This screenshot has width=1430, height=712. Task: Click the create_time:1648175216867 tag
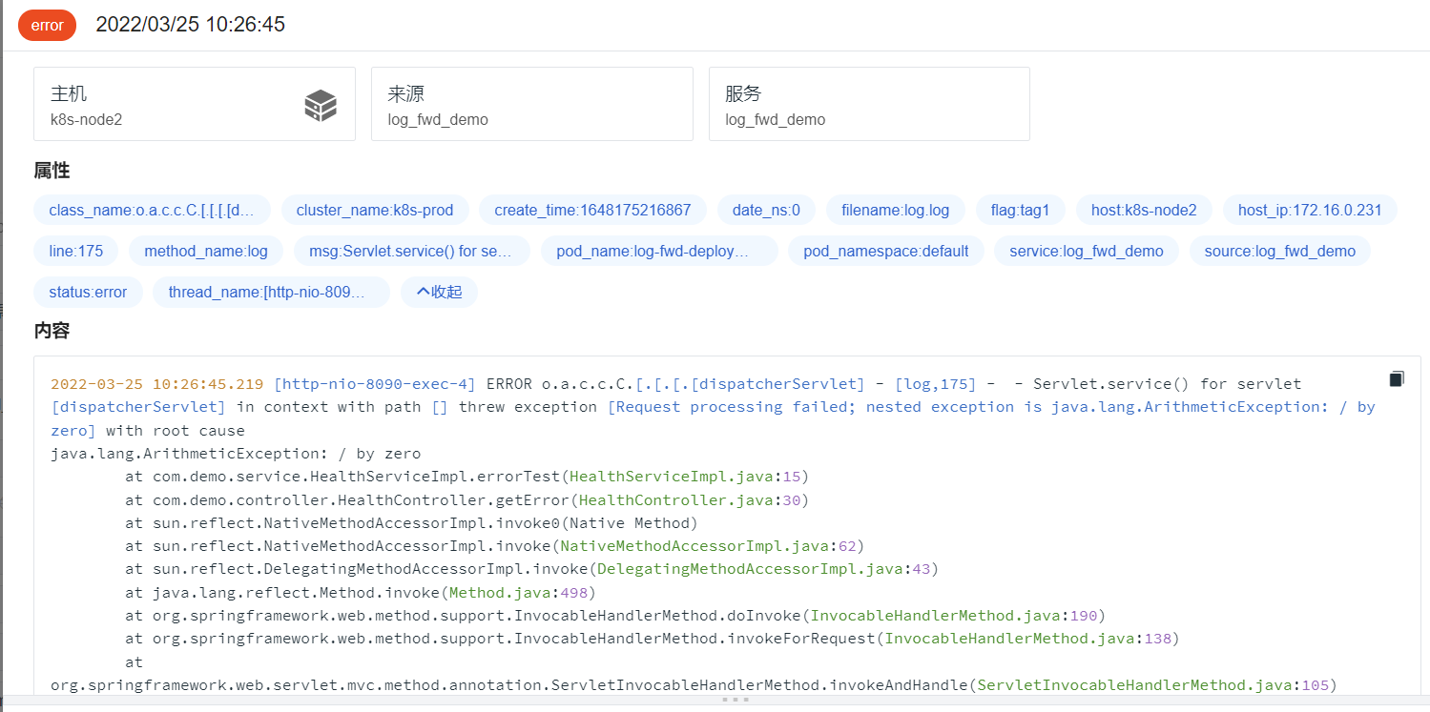point(592,210)
